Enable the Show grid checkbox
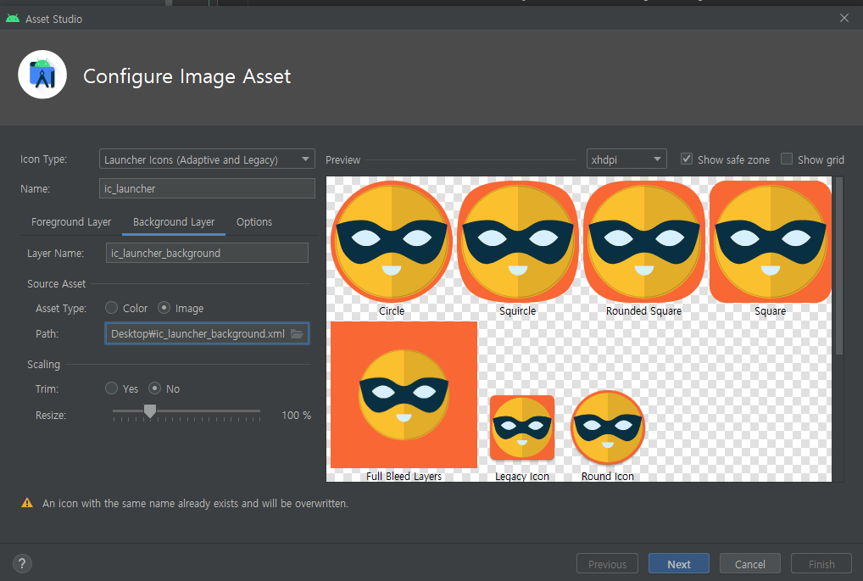863x581 pixels. pyautogui.click(x=787, y=159)
